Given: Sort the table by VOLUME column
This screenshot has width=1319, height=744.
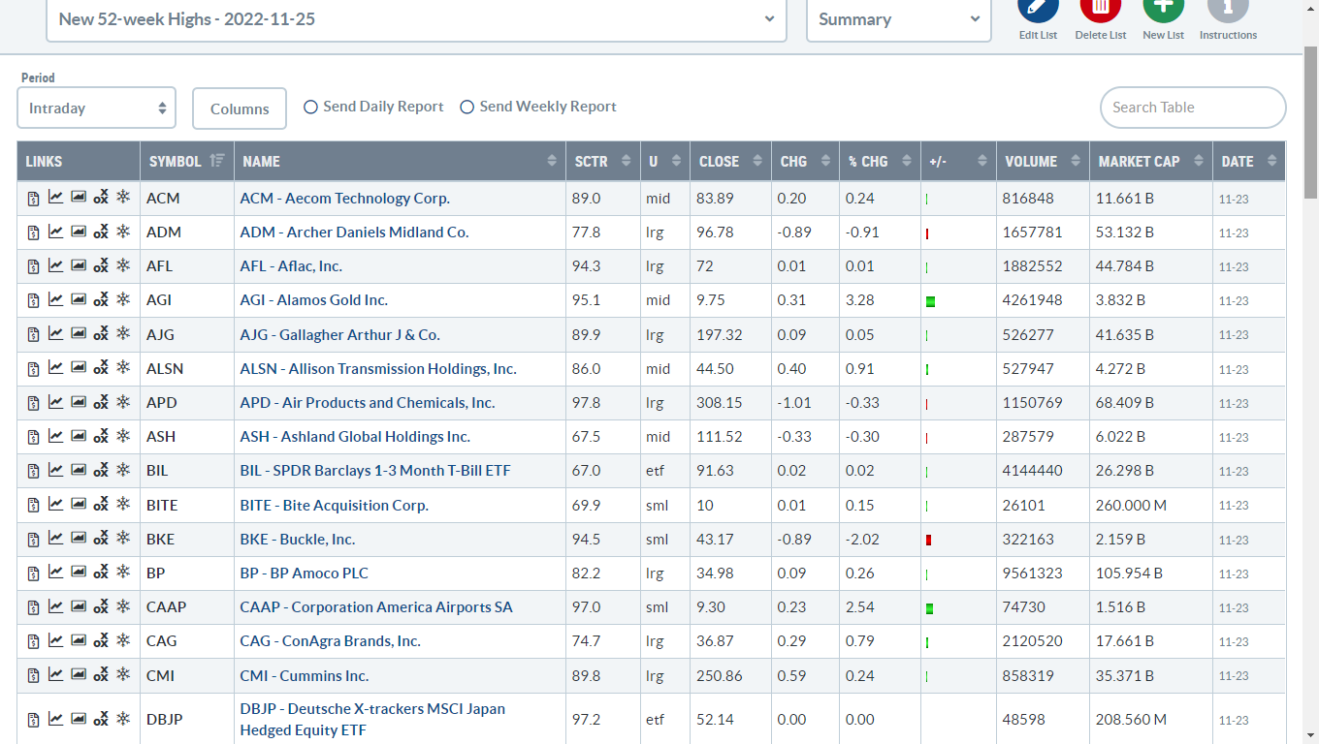Looking at the screenshot, I should pos(1043,162).
